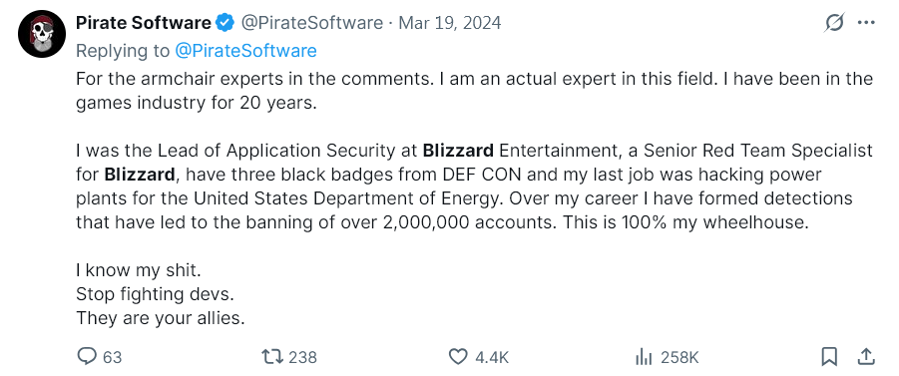Click the reply speech bubble icon

click(x=87, y=357)
